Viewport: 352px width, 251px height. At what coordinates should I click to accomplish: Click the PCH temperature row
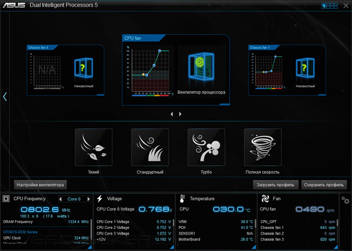[x=216, y=228]
